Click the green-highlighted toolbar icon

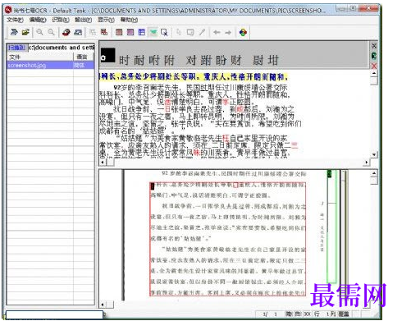click(x=153, y=32)
